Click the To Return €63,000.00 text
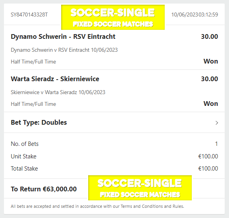Screen dimensions: 229x218 pos(44,189)
